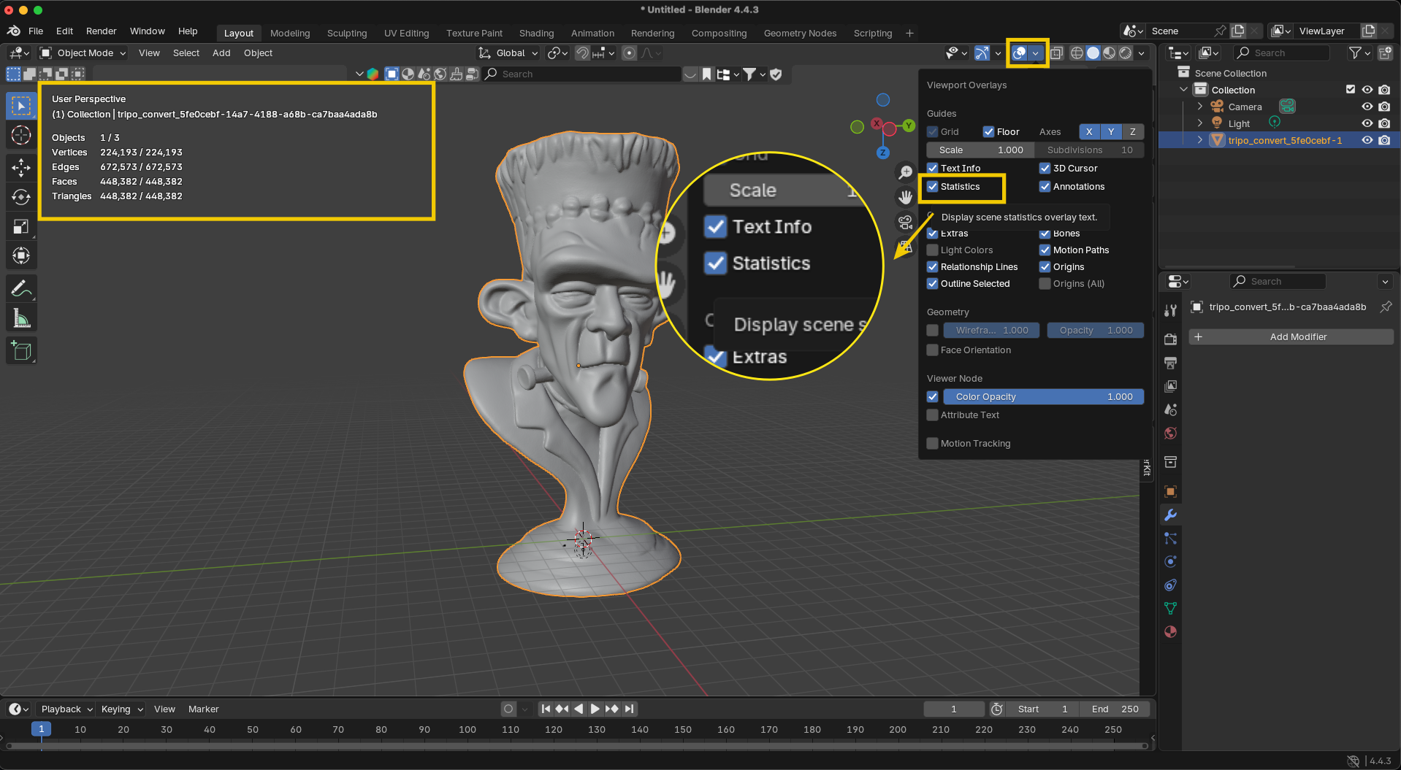Toggle the X axis overlay button
1401x770 pixels.
pos(1089,132)
